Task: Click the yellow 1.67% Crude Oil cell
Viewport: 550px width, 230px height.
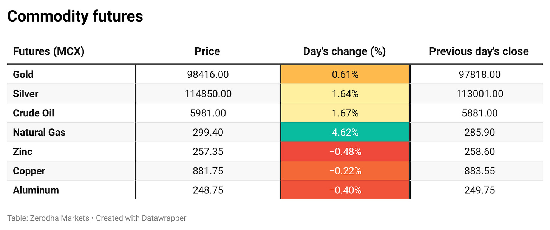Action: [x=345, y=113]
